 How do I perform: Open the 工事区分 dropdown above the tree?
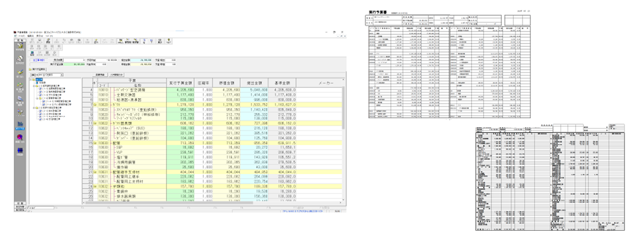(x=62, y=75)
